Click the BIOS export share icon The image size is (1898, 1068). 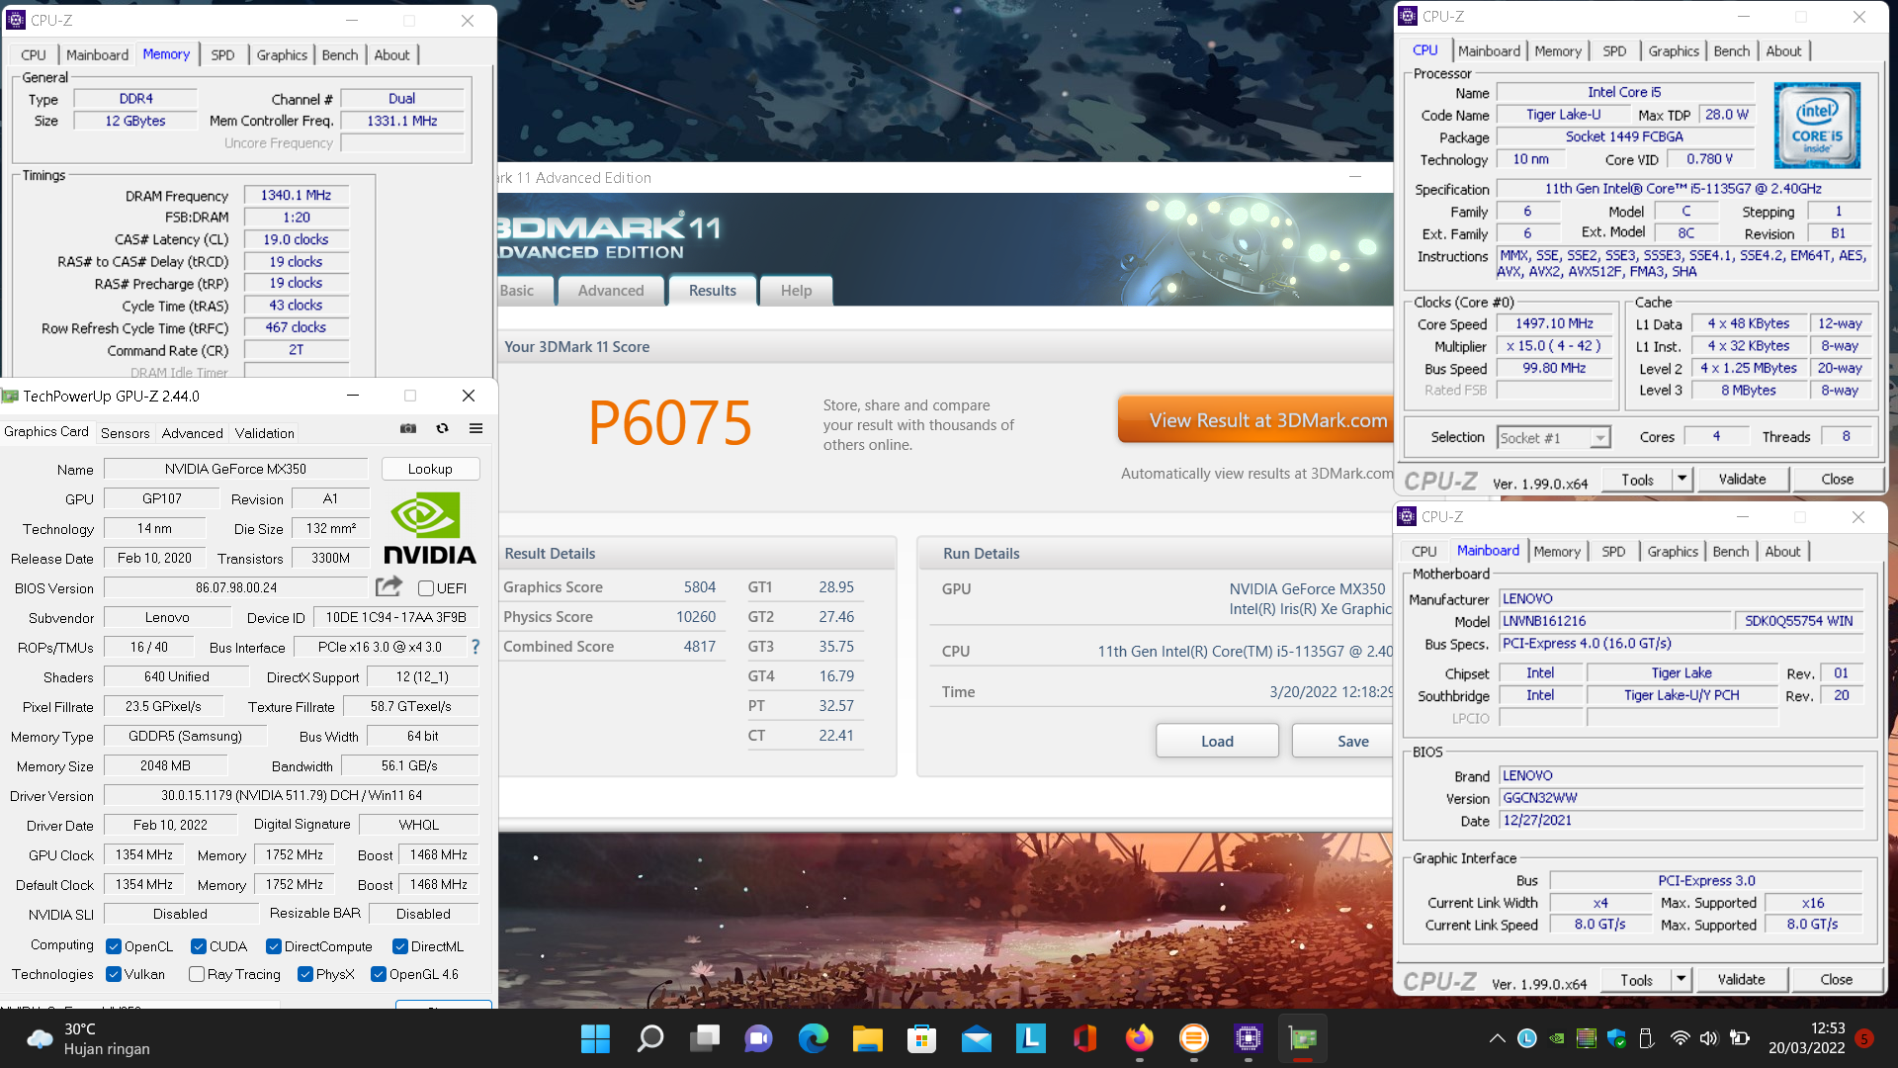[x=388, y=586]
